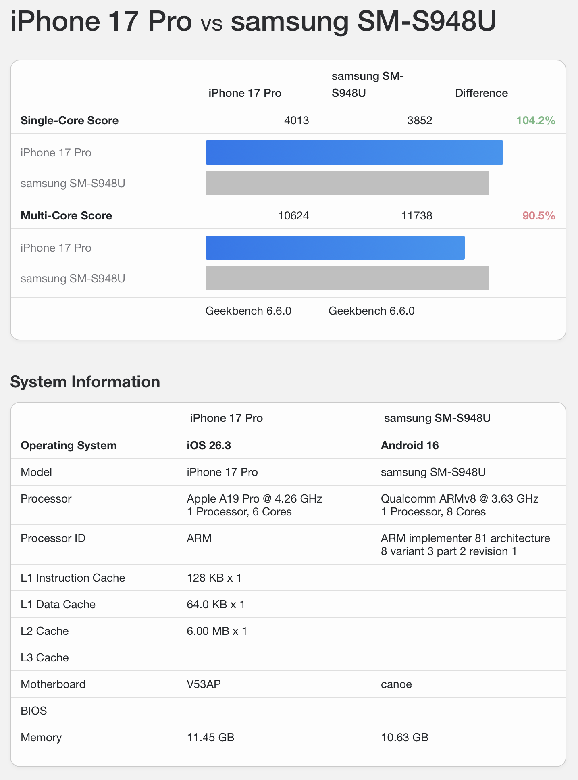
Task: Click the samsung SM-S948U column header in scores table
Action: (x=368, y=85)
